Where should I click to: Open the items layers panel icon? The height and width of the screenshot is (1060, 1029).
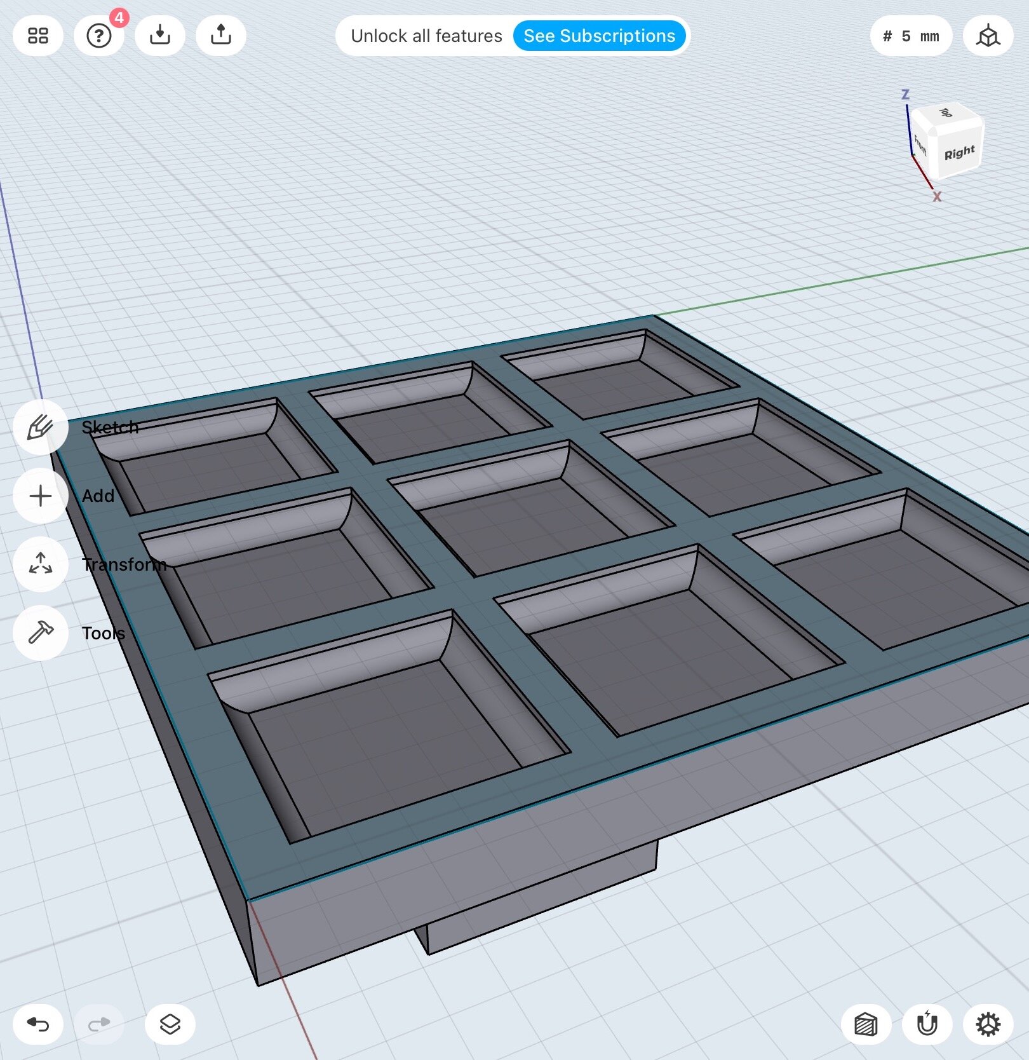[170, 1024]
